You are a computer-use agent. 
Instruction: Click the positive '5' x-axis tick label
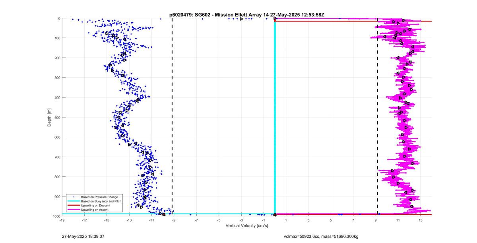331,220
